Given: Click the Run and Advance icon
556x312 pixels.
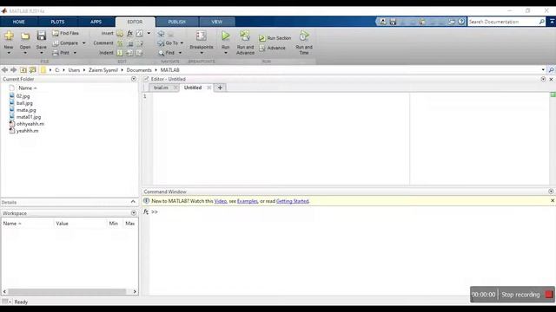Looking at the screenshot, I should tap(245, 36).
